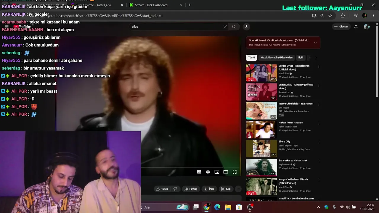Open options for Barış Akarsu - Islak Islak

click(x=319, y=161)
